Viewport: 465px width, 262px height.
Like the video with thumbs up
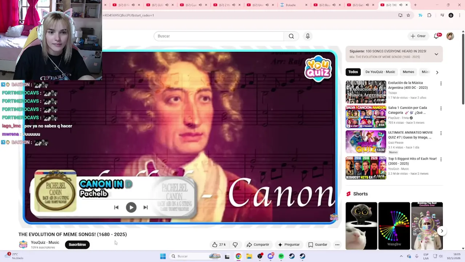point(219,245)
